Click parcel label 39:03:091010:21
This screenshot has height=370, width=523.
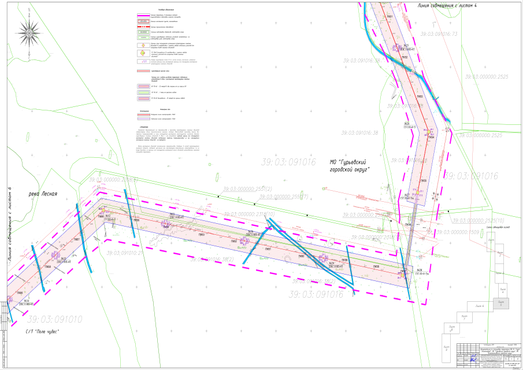point(124,253)
